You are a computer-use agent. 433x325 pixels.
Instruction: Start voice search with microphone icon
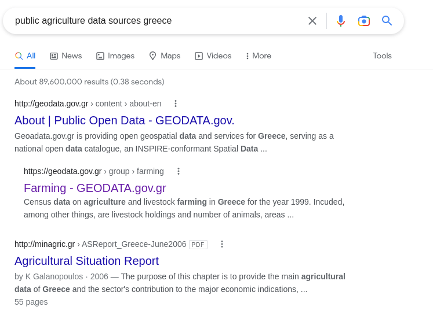[x=341, y=21]
